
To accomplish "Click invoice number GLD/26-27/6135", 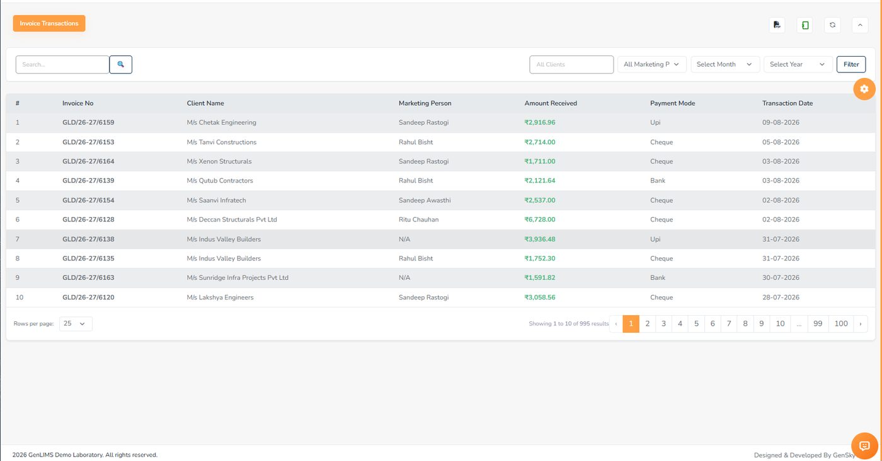I will (x=88, y=258).
